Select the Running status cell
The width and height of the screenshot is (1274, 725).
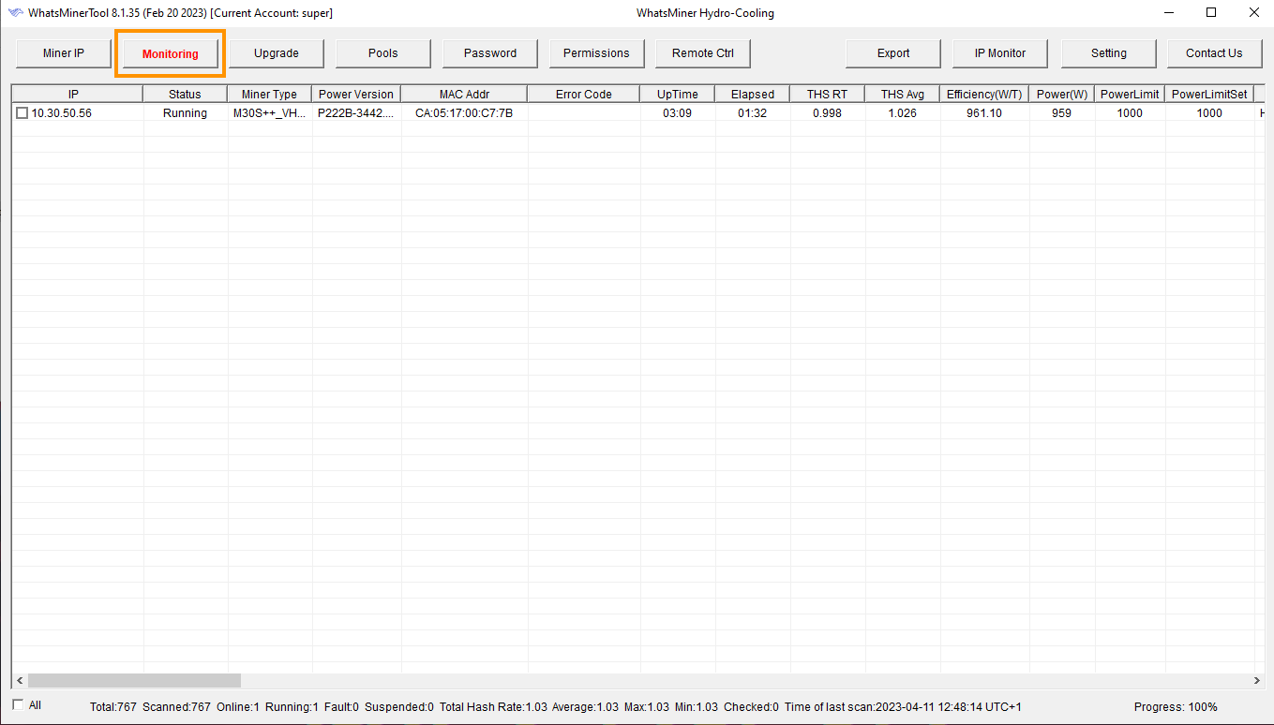(185, 113)
